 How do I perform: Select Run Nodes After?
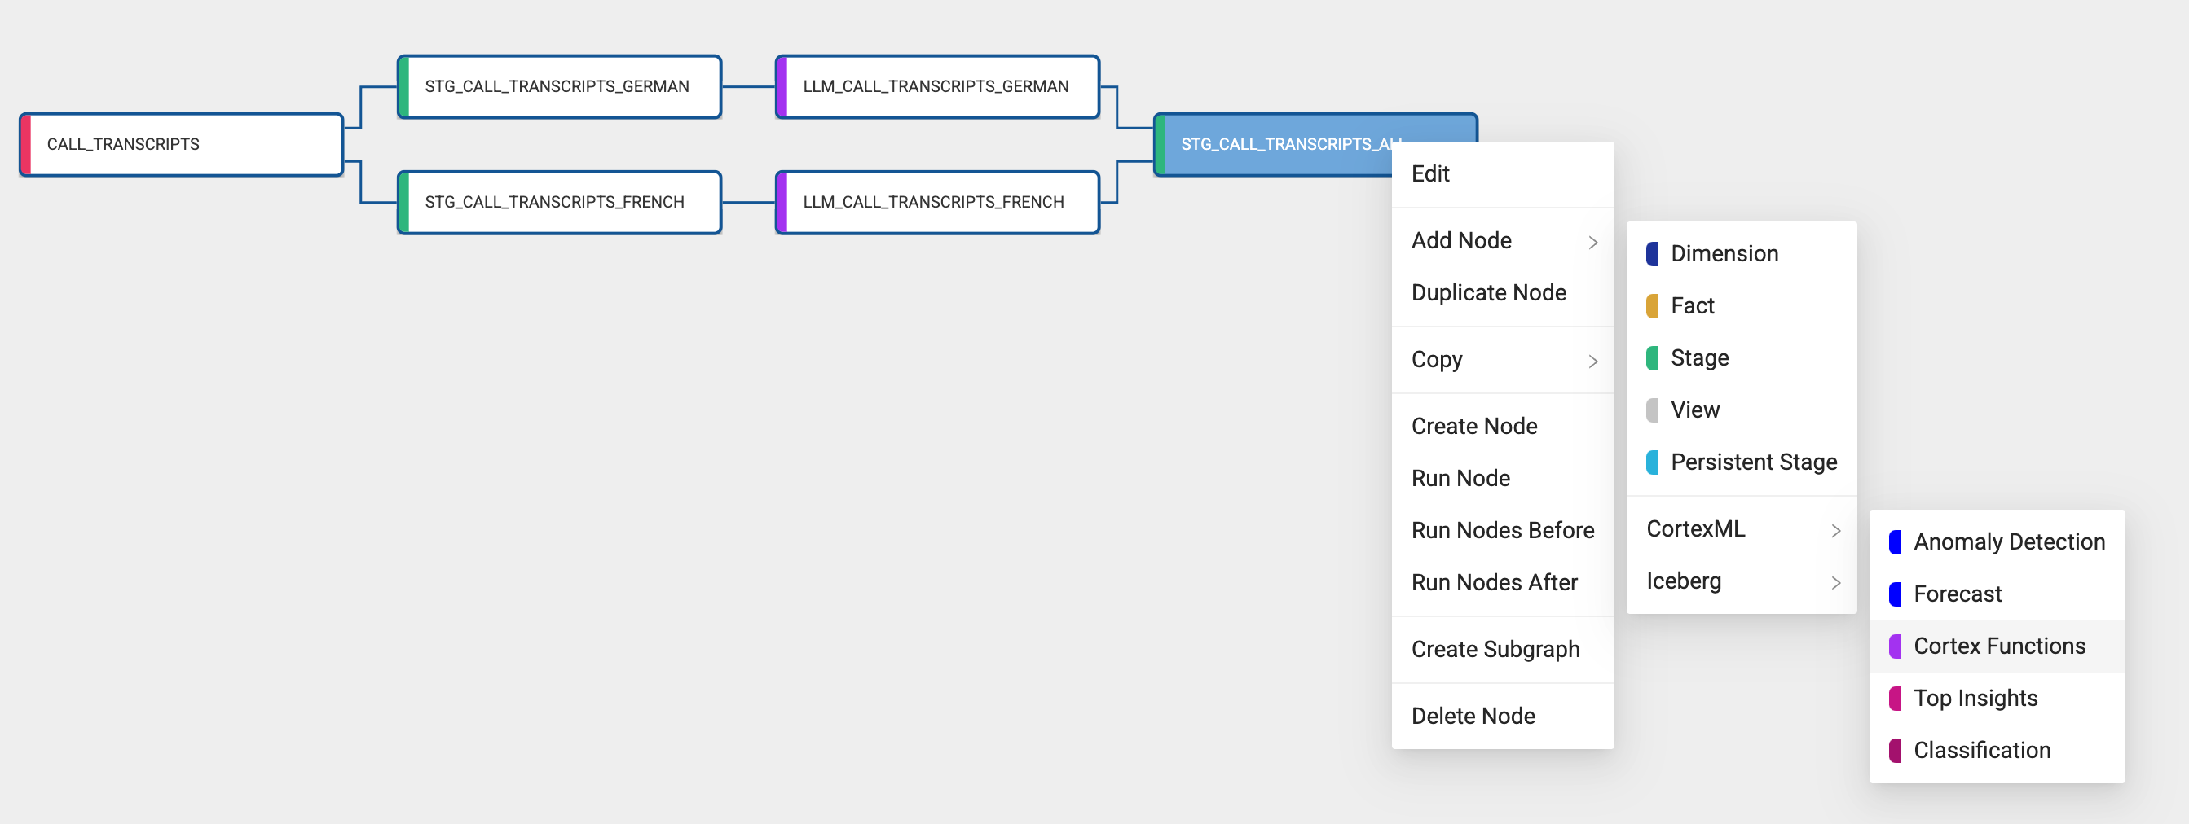click(x=1502, y=583)
